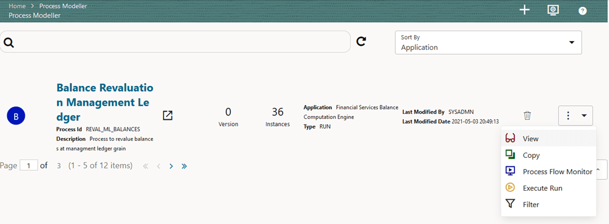
Task: Go to the first page arrow
Action: click(x=145, y=166)
